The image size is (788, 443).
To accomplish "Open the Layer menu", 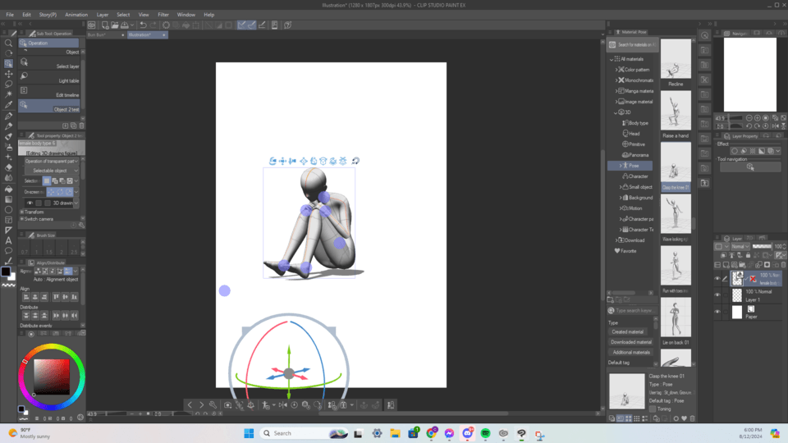I will pyautogui.click(x=103, y=15).
